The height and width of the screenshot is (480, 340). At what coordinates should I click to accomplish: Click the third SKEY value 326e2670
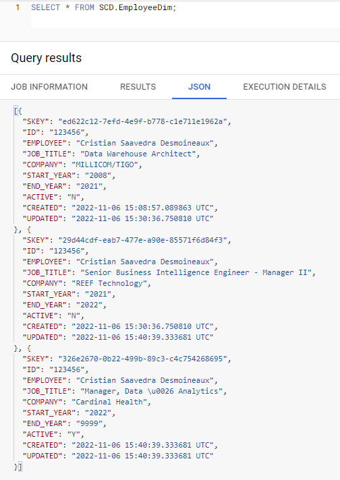[142, 359]
